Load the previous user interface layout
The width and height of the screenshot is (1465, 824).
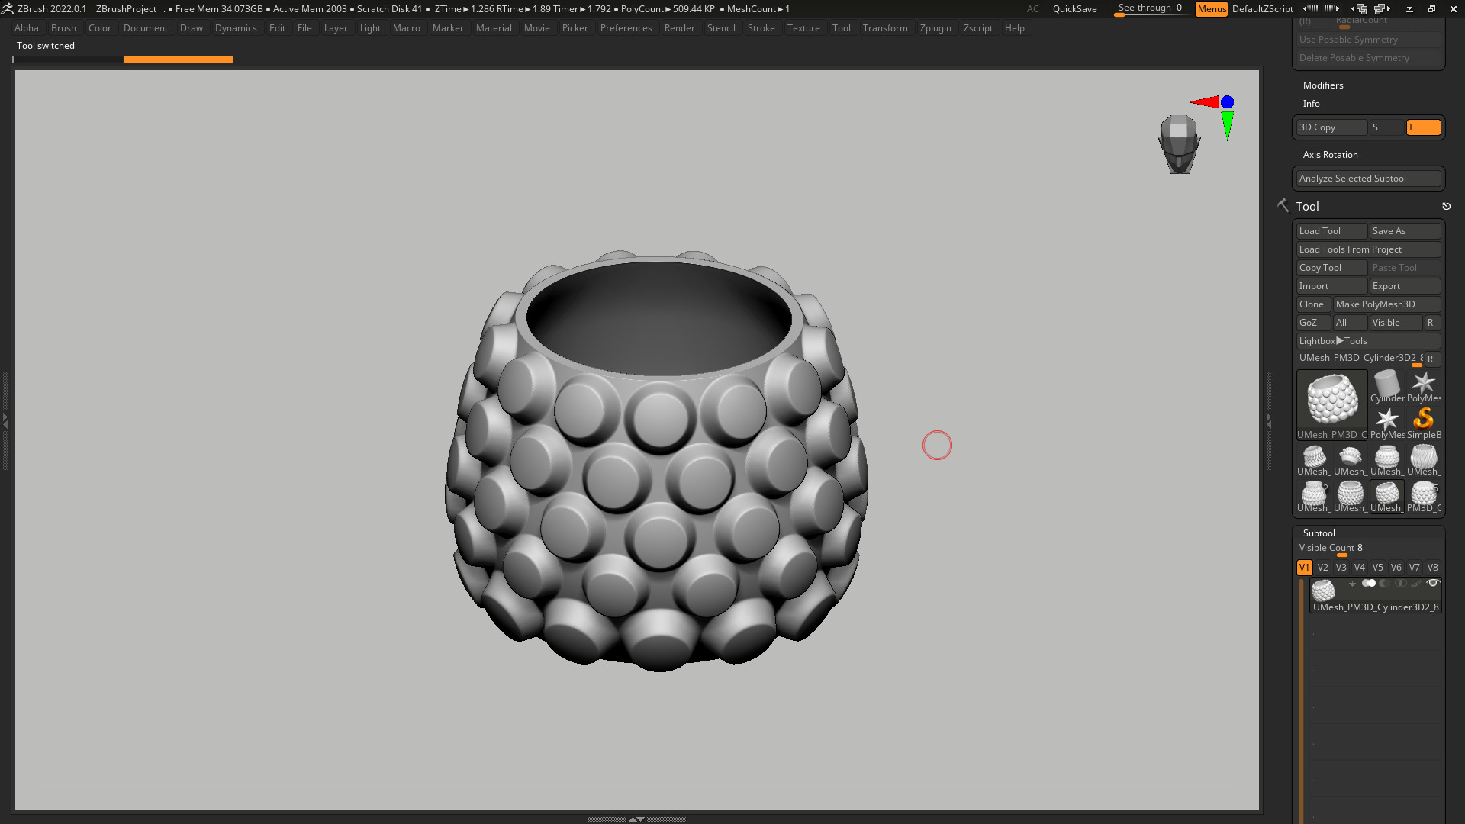point(1359,9)
